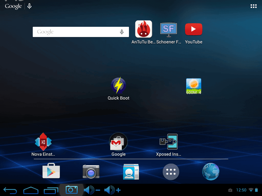The height and width of the screenshot is (196, 262).
Task: Decrease volume with the speaker minus button
Action: click(92, 190)
